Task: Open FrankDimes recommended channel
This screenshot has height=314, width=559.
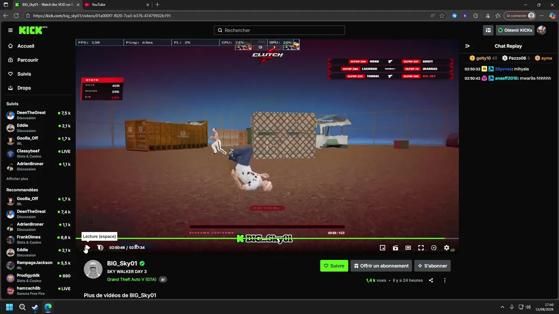Action: (38, 239)
